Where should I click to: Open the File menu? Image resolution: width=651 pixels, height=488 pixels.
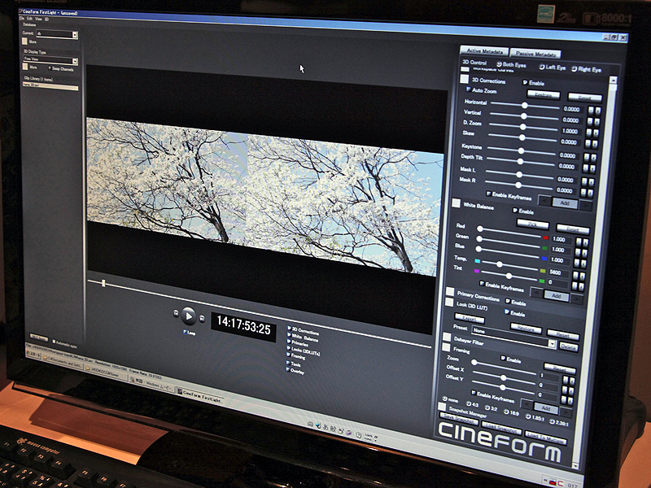tap(22, 18)
